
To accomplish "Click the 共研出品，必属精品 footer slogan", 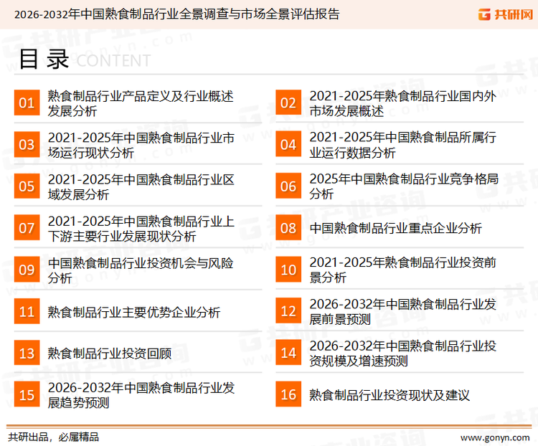I will pyautogui.click(x=53, y=437).
